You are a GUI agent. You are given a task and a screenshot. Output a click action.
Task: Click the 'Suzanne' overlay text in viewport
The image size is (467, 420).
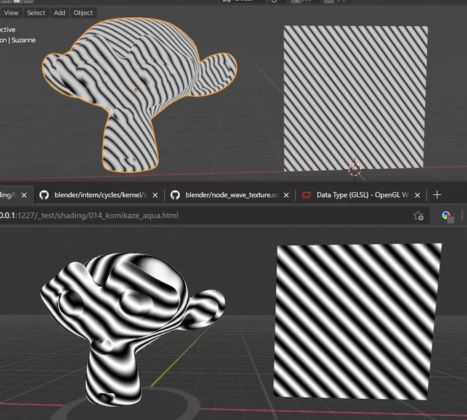tap(23, 40)
